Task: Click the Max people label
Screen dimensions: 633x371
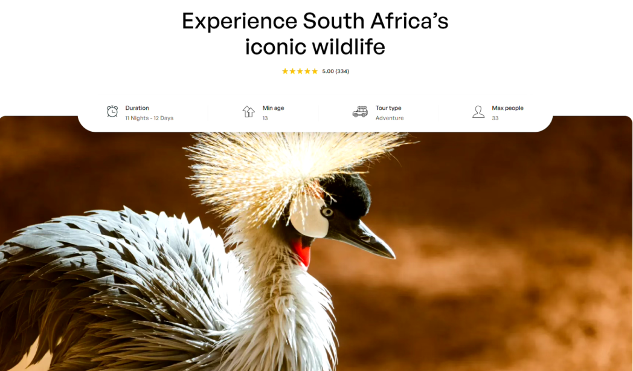Action: pyautogui.click(x=507, y=108)
